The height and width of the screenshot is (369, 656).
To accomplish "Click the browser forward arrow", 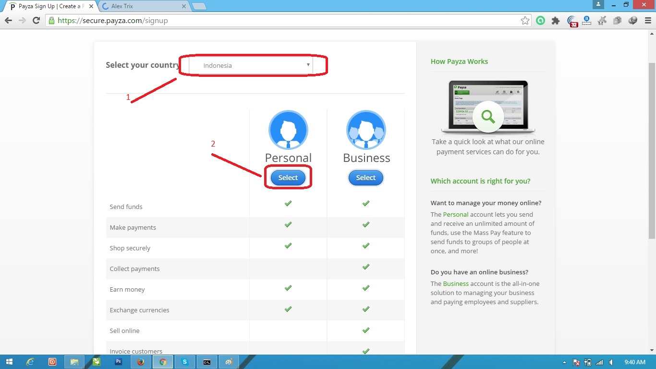I will [22, 21].
